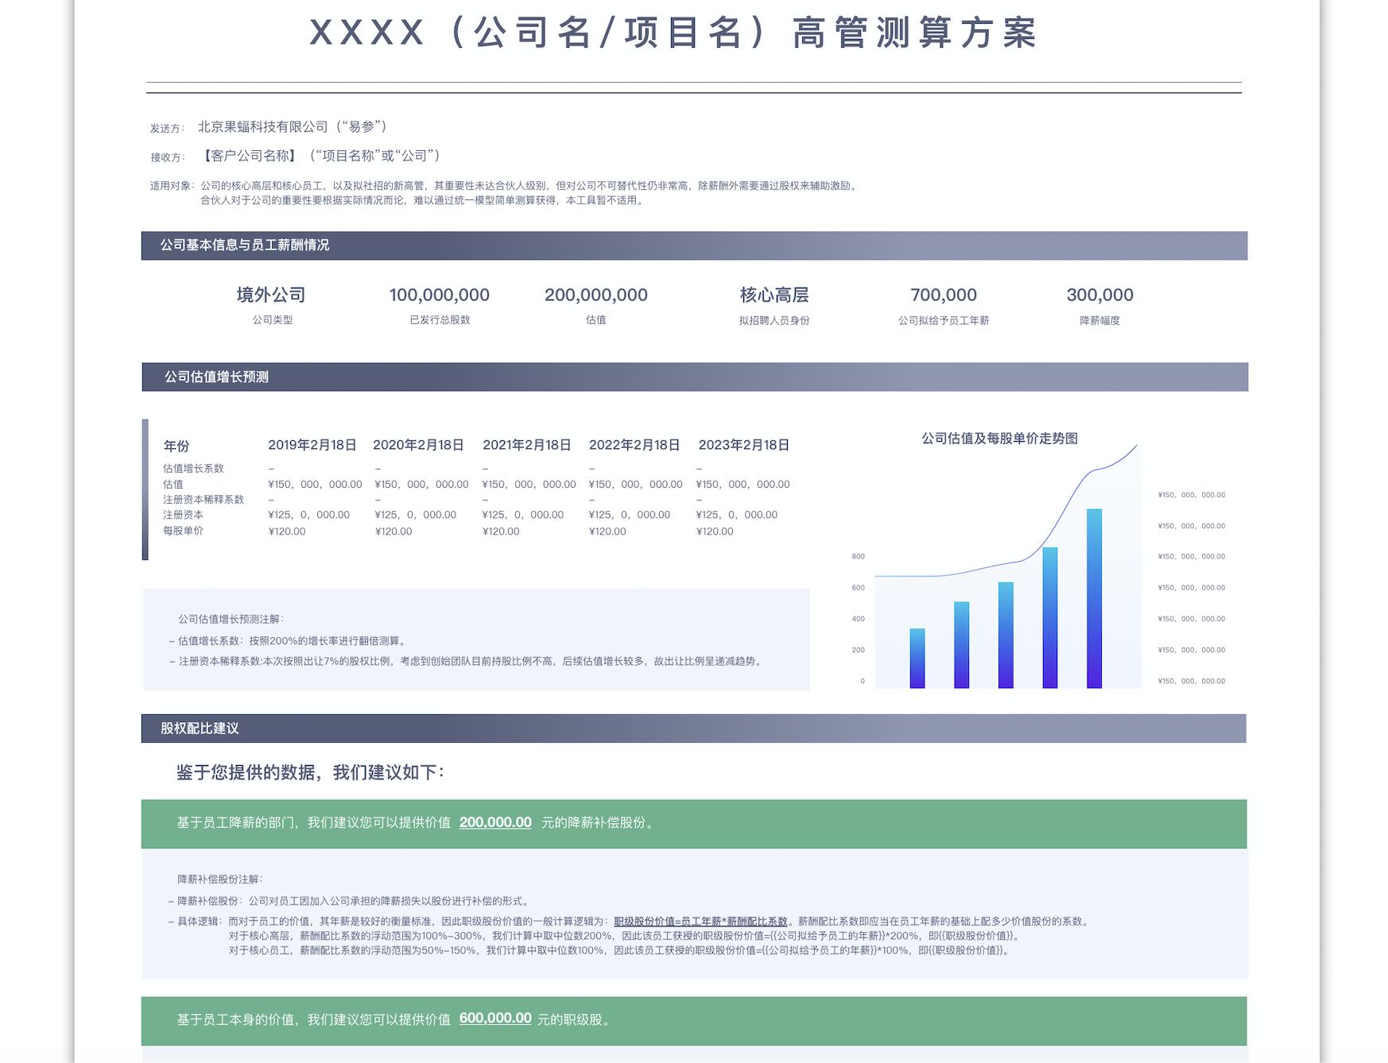Click 估值 caption beneath 200,000,000
The image size is (1388, 1063).
pos(596,320)
